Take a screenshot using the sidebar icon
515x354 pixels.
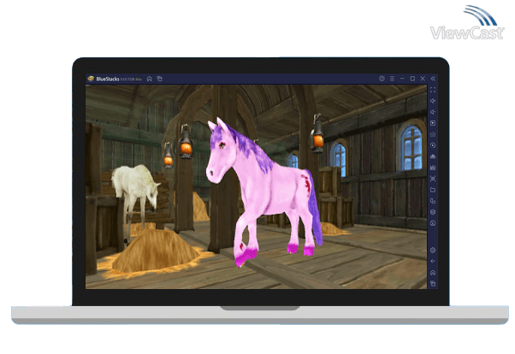click(433, 179)
